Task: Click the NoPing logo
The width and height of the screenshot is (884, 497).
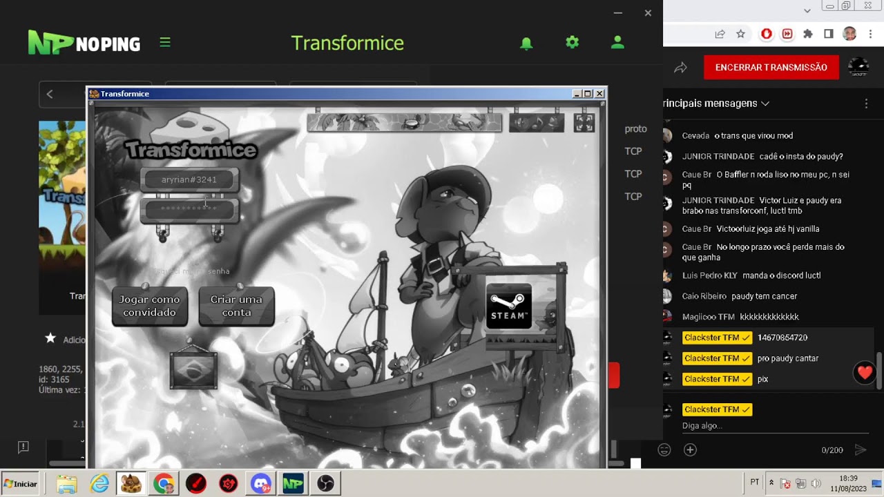Action: (x=84, y=43)
